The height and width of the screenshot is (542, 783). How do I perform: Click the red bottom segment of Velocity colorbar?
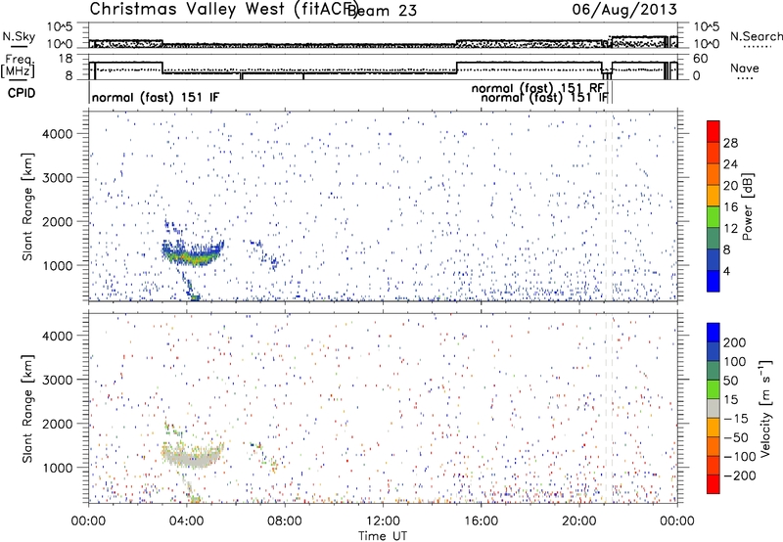coord(714,484)
